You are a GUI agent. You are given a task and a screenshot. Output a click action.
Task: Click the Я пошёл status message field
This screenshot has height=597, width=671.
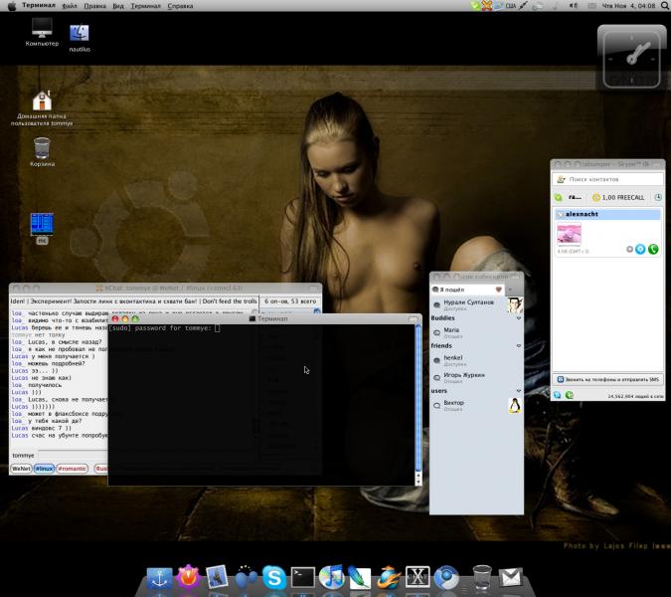click(x=466, y=290)
